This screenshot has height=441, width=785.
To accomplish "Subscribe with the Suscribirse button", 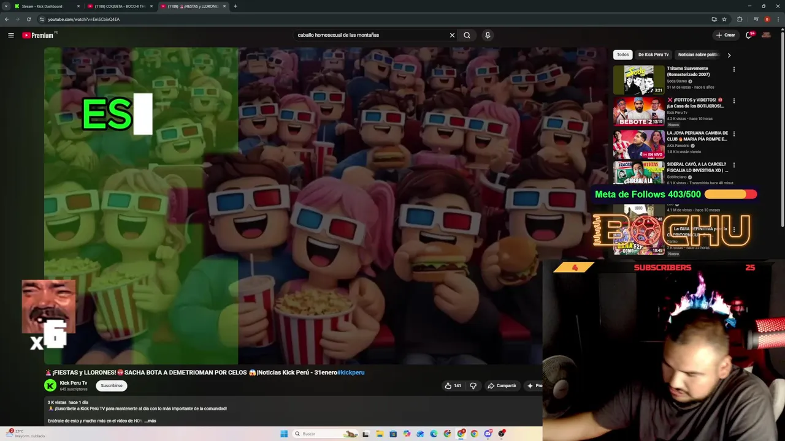I will point(112,386).
